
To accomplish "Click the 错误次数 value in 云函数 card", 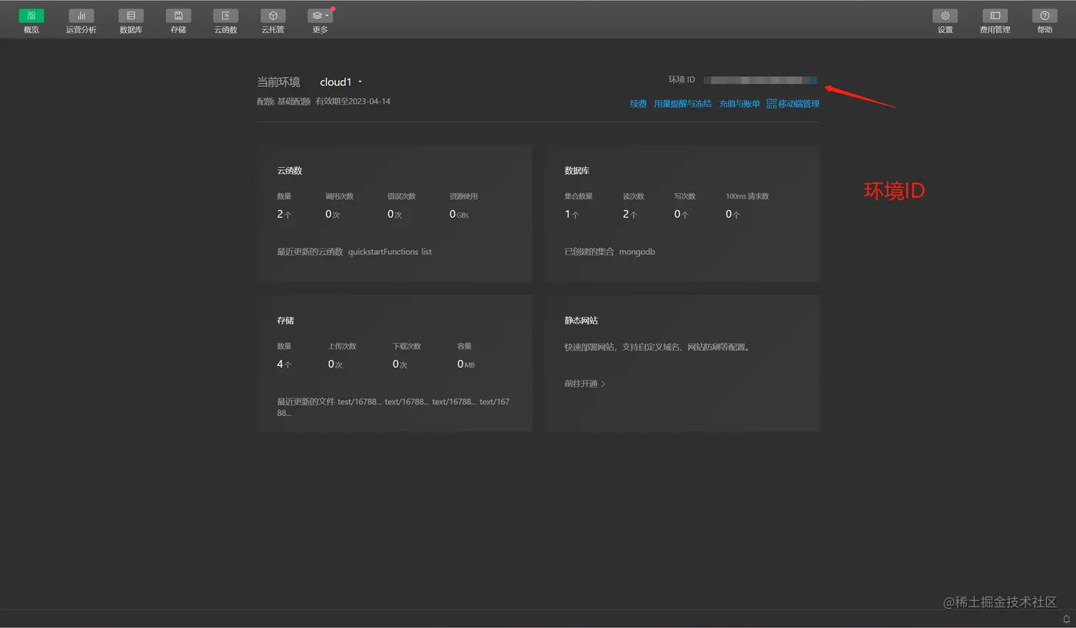I will pyautogui.click(x=394, y=214).
